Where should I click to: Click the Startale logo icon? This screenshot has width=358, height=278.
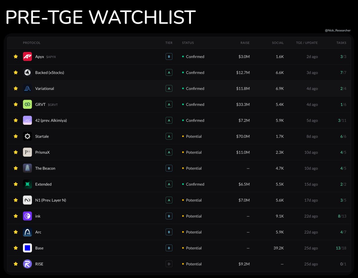[x=27, y=136]
